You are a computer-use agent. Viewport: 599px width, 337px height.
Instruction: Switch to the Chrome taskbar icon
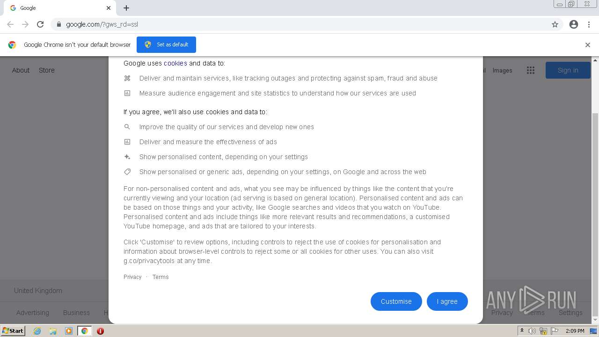pos(85,331)
